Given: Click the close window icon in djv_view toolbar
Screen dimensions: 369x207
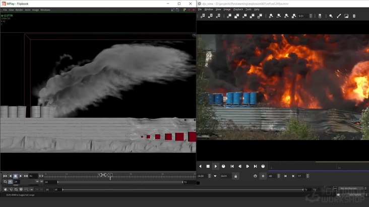Looking at the screenshot, I should [x=218, y=16].
